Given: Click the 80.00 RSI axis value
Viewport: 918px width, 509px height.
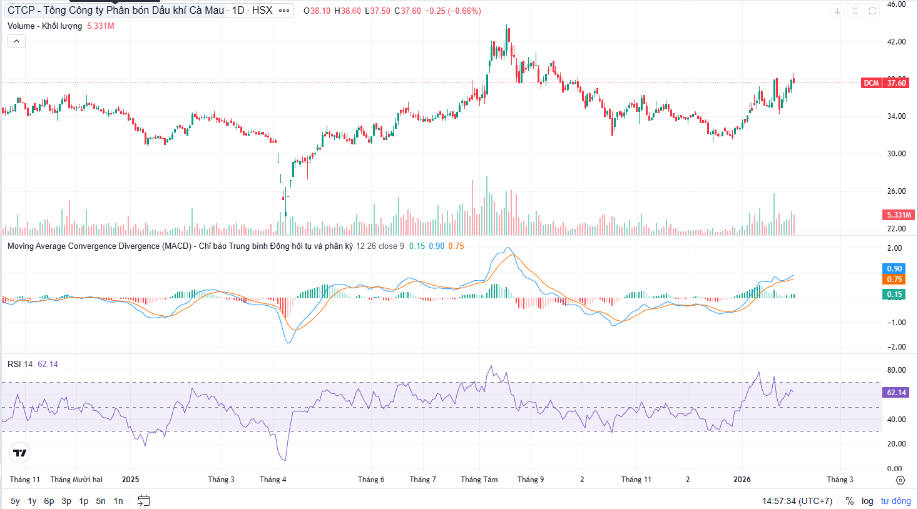Looking at the screenshot, I should 896,370.
